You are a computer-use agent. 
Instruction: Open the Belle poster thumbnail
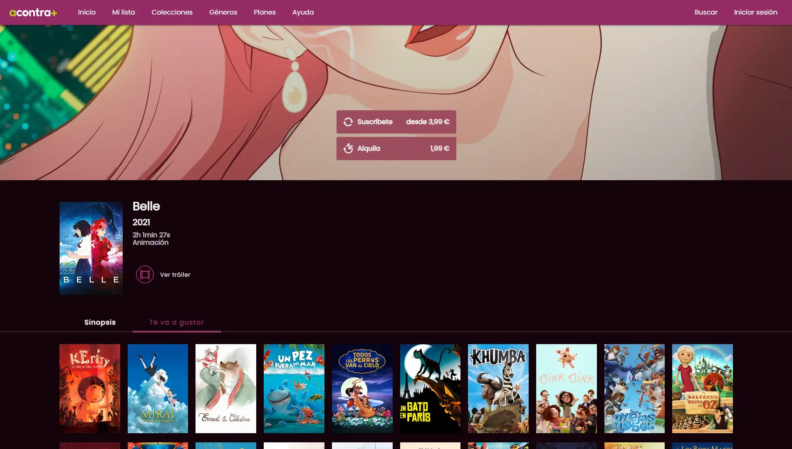[x=91, y=248]
